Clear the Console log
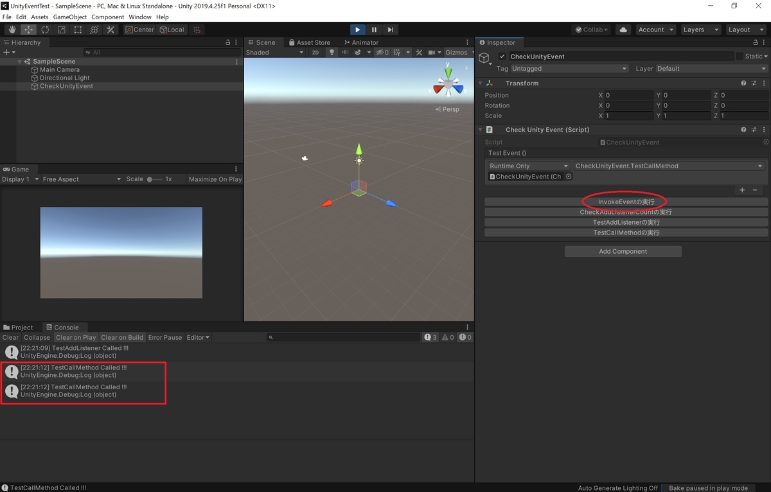 pos(10,337)
